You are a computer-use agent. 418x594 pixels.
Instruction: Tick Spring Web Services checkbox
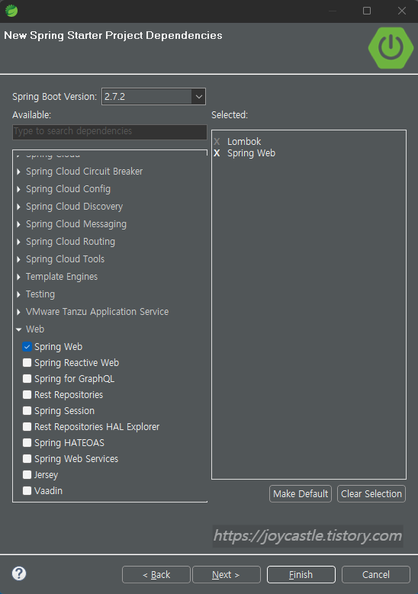pyautogui.click(x=27, y=459)
